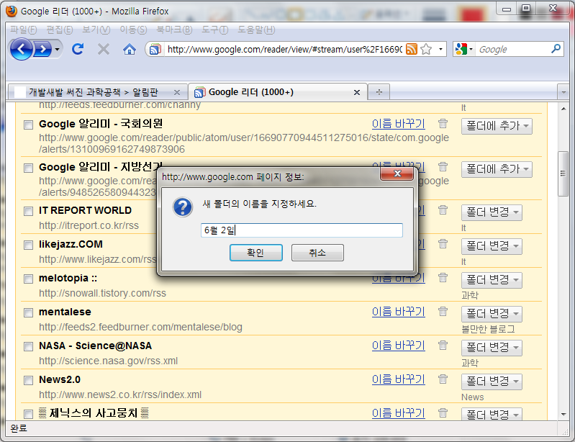Tick the melotopia :: subscription checkbox
The width and height of the screenshot is (575, 442).
[28, 279]
